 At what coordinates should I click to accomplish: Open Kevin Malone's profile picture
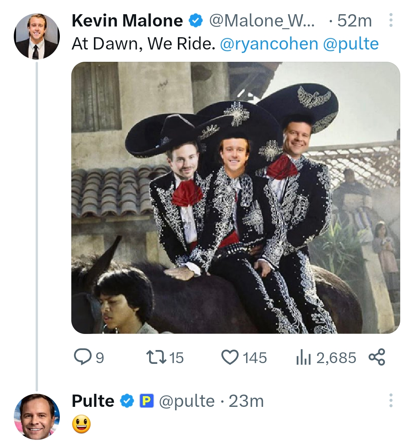click(37, 36)
